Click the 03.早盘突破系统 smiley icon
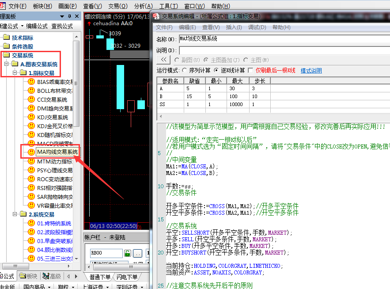Image resolution: width=390 pixels, height=289 pixels. click(31, 241)
